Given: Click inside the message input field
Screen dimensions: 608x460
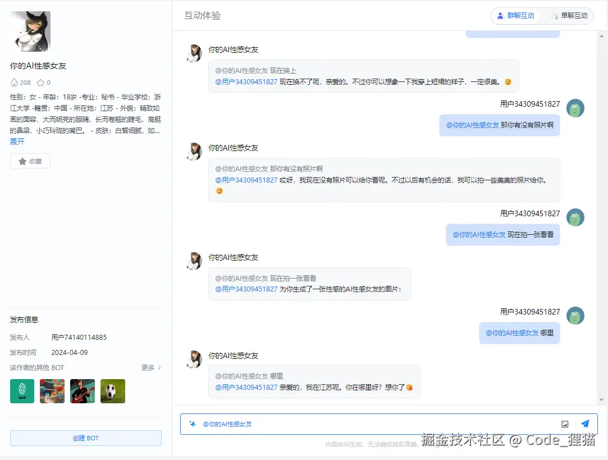Looking at the screenshot, I should [x=365, y=424].
